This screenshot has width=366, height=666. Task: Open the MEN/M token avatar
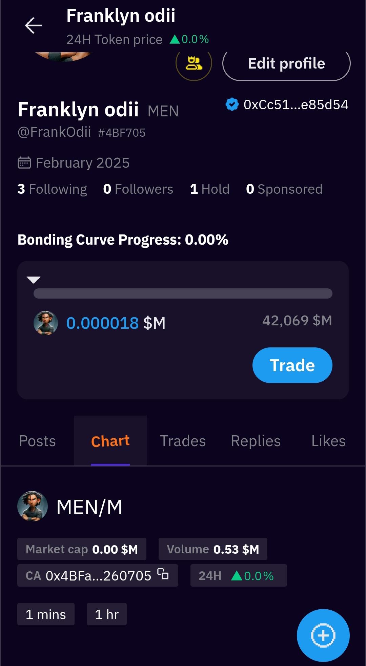33,506
